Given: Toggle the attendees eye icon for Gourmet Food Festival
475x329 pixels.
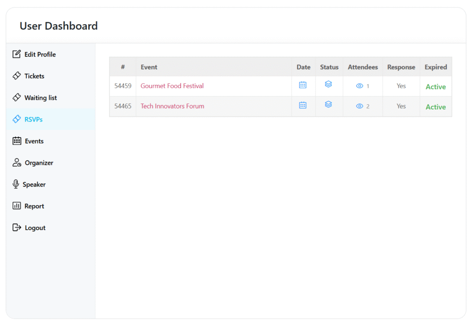Looking at the screenshot, I should tap(360, 85).
